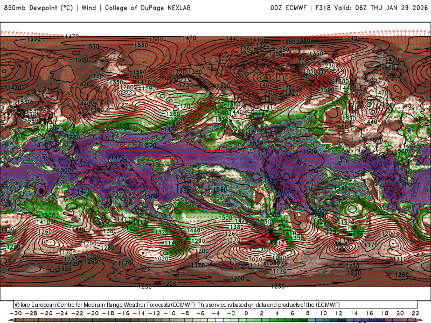
Task: Click the 22 color scale label
Action: (x=415, y=313)
